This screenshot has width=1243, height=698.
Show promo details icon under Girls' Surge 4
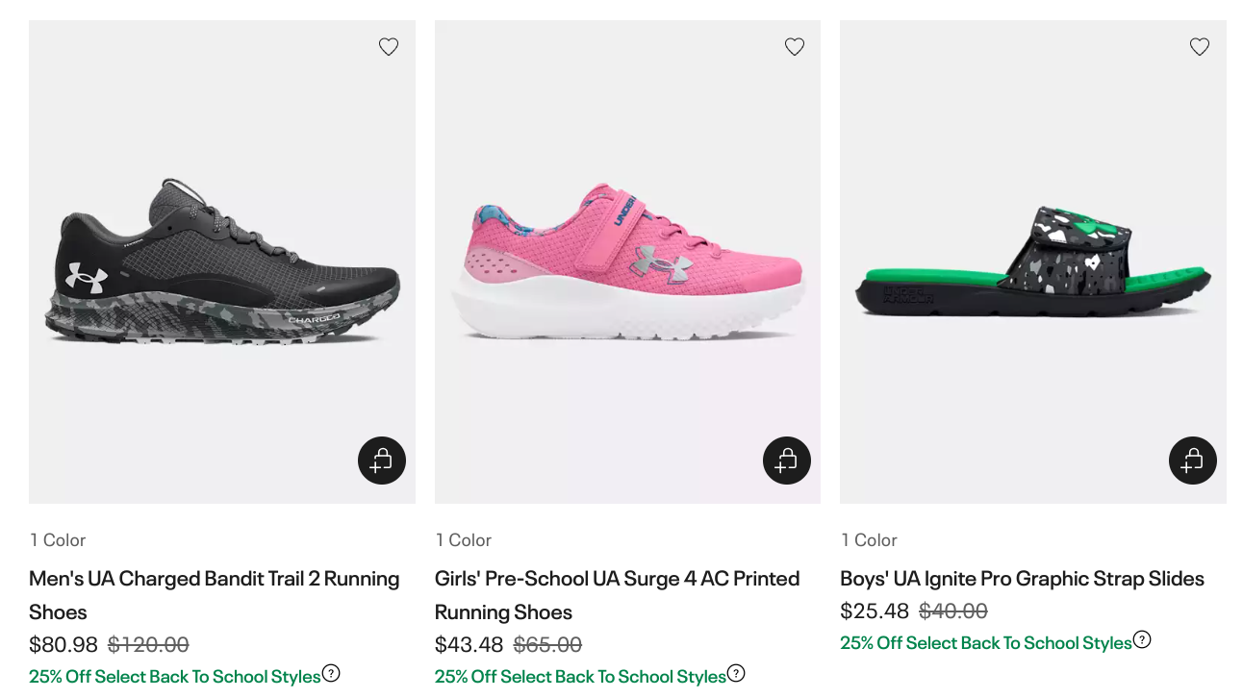click(736, 673)
